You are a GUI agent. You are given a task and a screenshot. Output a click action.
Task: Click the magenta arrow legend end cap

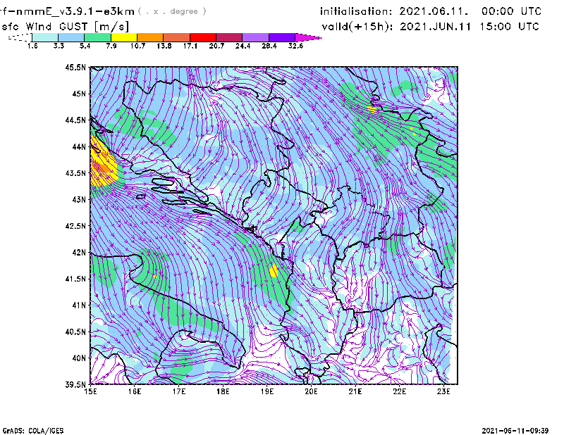tap(308, 37)
